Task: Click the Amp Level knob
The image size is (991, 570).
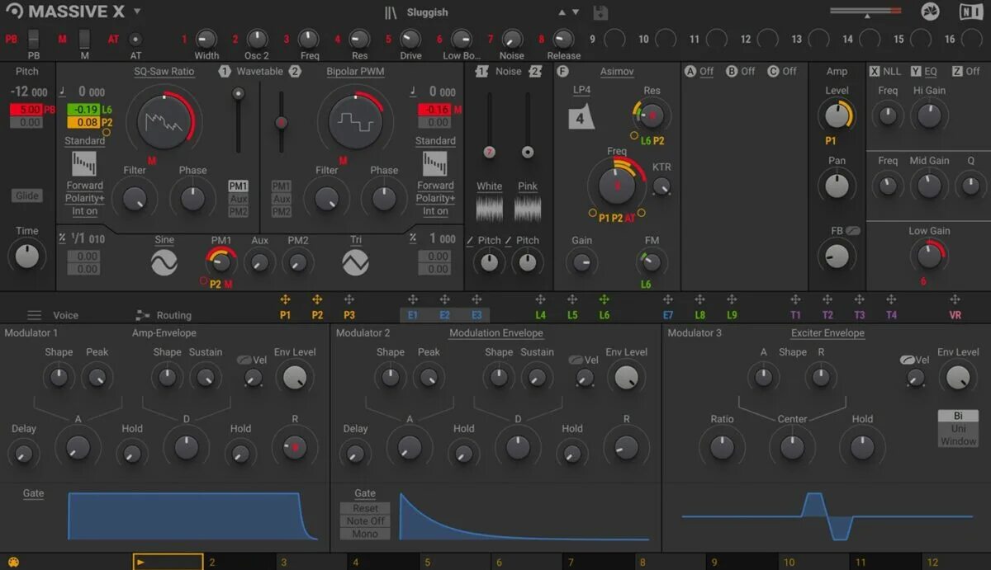Action: click(837, 115)
